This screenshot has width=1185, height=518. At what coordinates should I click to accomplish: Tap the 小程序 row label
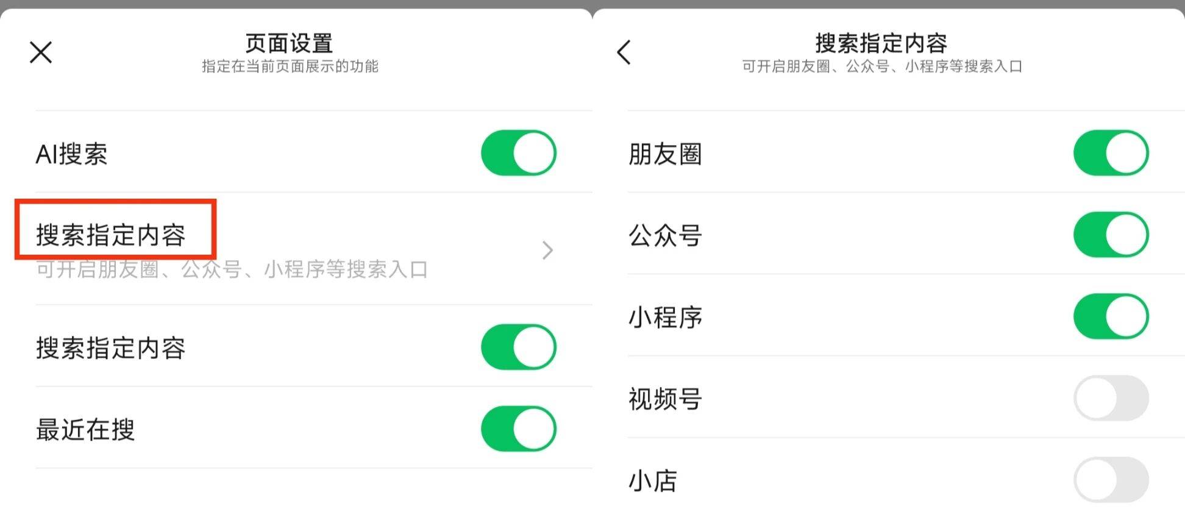pos(665,317)
